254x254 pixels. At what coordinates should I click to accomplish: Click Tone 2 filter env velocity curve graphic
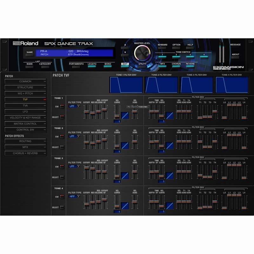170,146
